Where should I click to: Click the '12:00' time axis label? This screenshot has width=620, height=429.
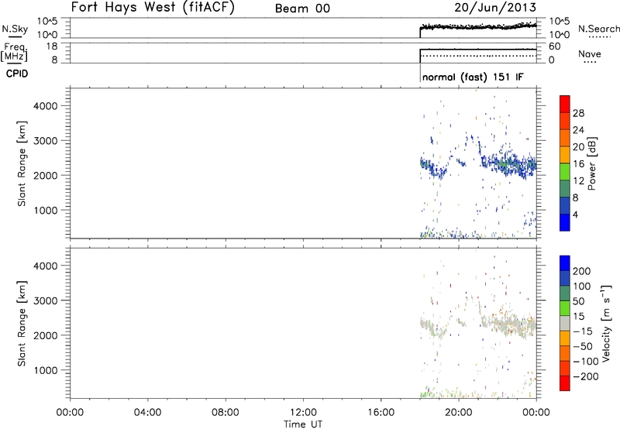(303, 413)
